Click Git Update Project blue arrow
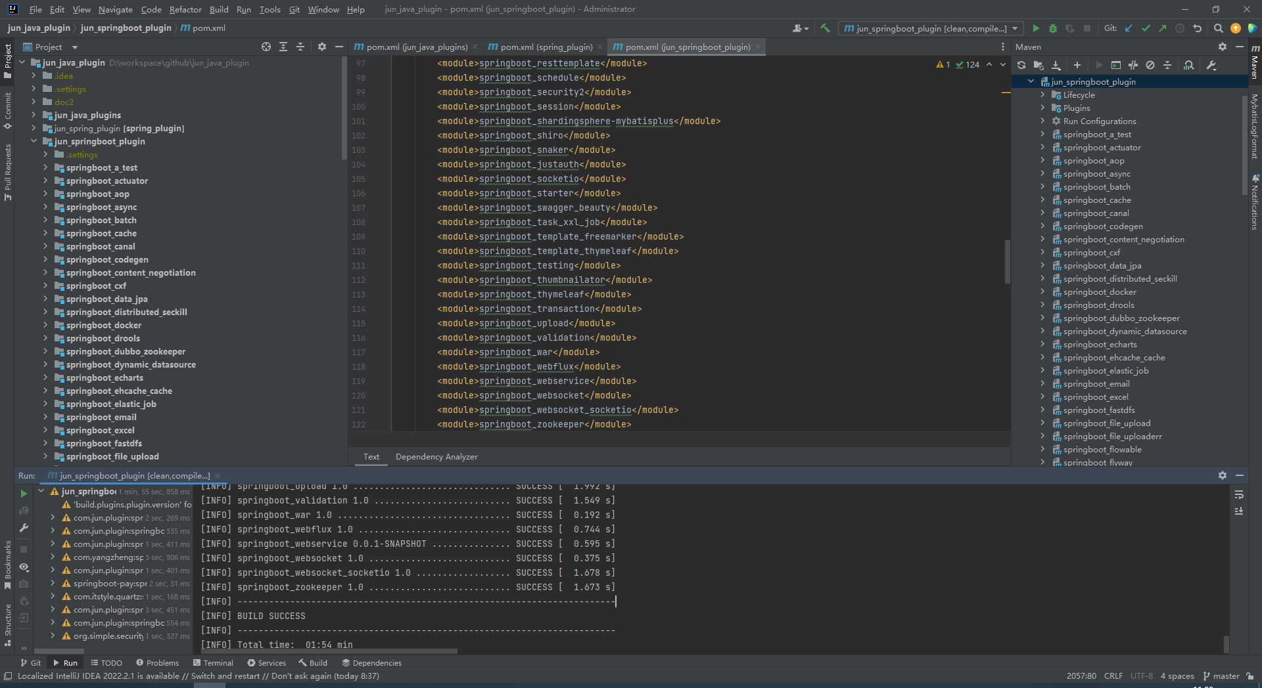The image size is (1262, 688). pyautogui.click(x=1129, y=28)
